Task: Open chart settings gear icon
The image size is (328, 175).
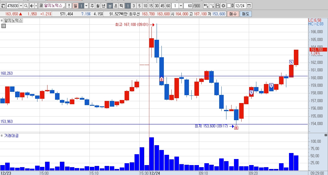Action: point(223,6)
